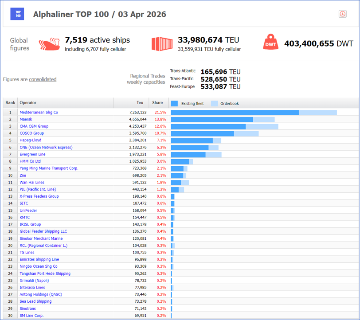Image resolution: width=360 pixels, height=320 pixels.
Task: Open the Hapag-Lloyd operator page
Action: click(30, 140)
